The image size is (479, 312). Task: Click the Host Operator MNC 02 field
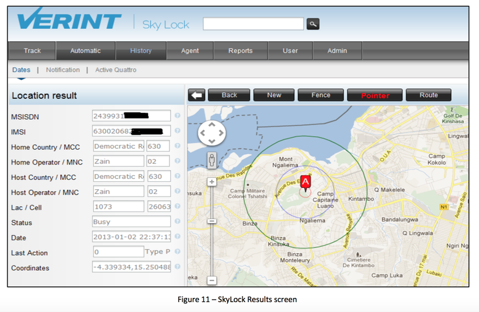158,191
